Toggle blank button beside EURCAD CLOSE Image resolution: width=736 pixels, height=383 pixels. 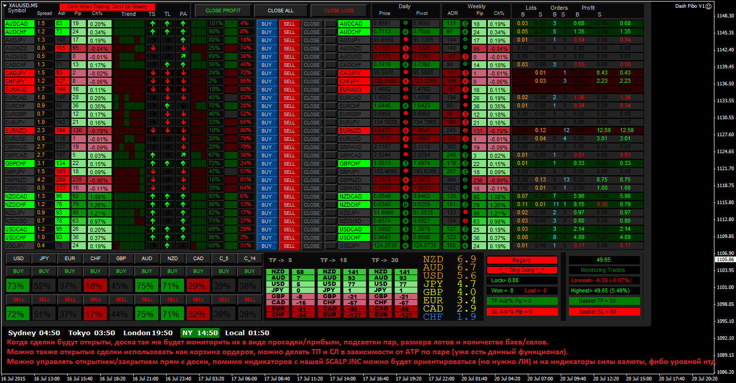[330, 98]
